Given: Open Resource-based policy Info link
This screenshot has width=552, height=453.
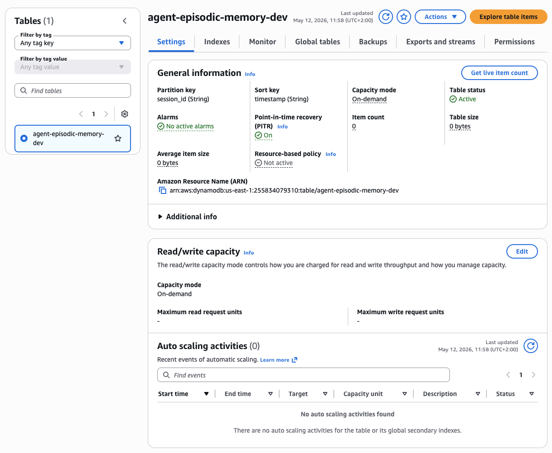Looking at the screenshot, I should [331, 154].
